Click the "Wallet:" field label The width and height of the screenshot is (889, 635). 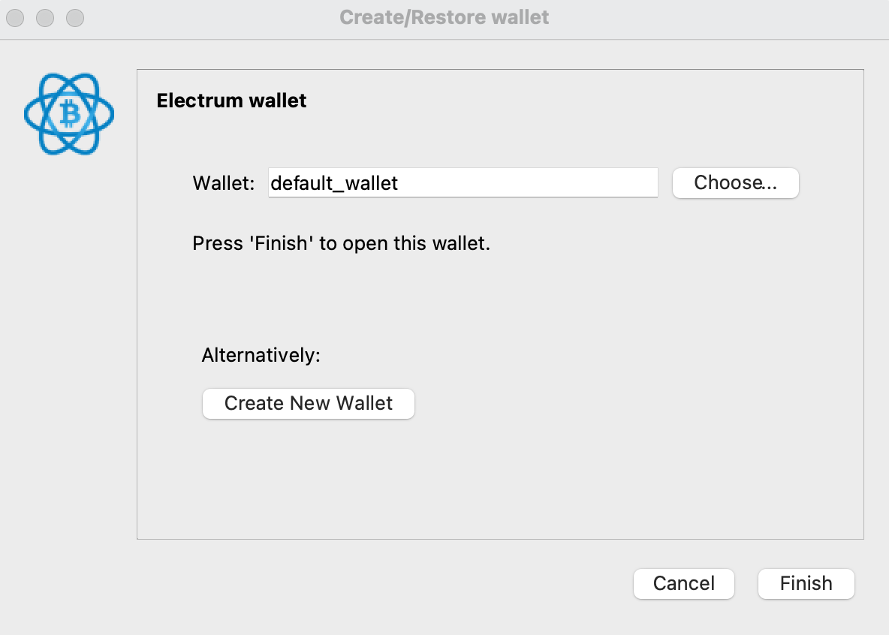pos(224,183)
